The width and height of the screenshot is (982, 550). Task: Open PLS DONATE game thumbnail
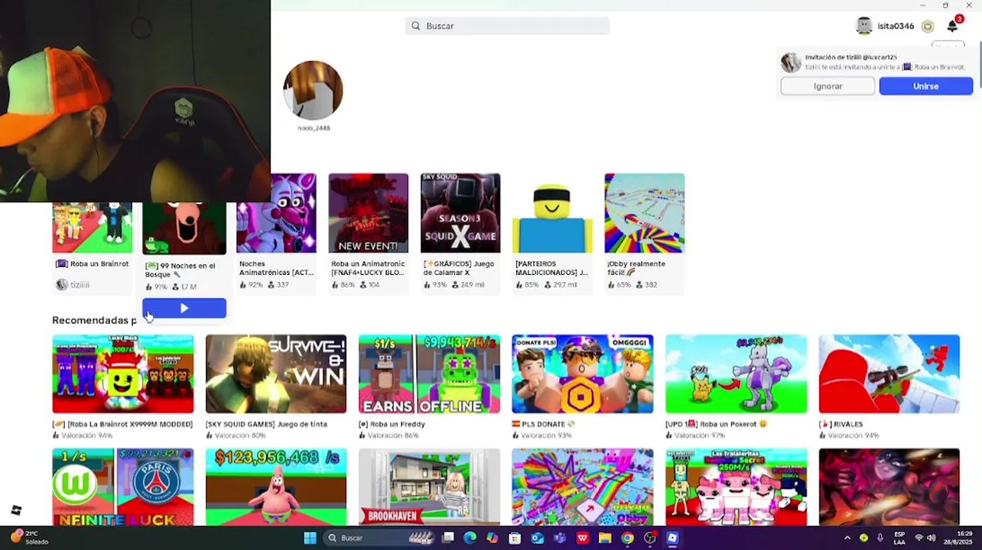(x=583, y=374)
